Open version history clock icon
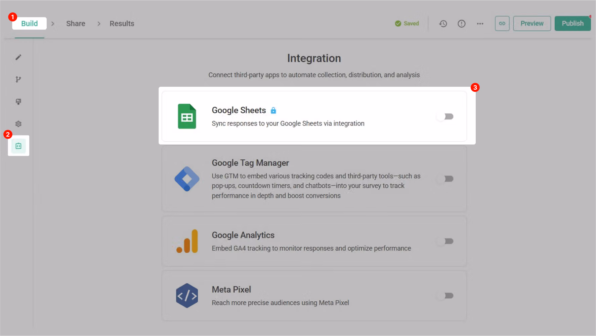Image resolution: width=596 pixels, height=336 pixels. [x=443, y=24]
